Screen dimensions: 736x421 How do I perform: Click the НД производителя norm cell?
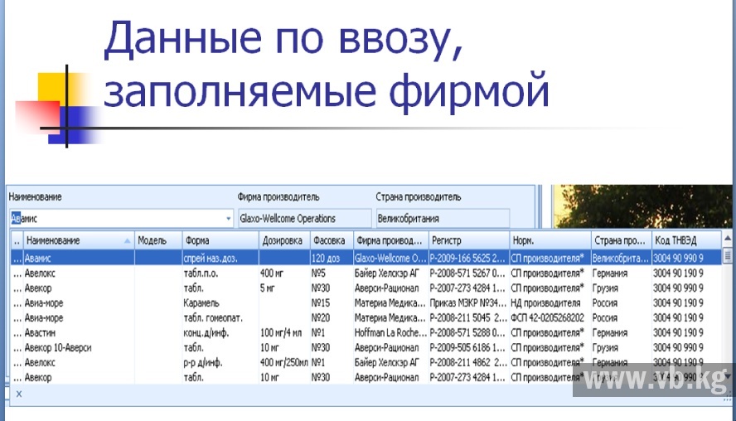[x=550, y=303]
